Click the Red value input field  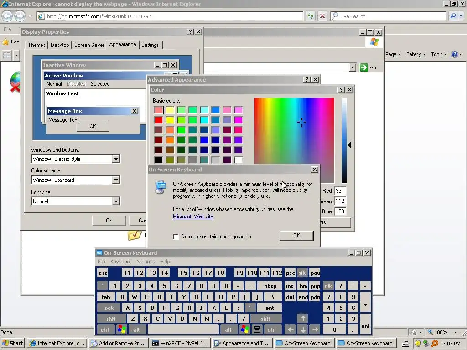[340, 191]
